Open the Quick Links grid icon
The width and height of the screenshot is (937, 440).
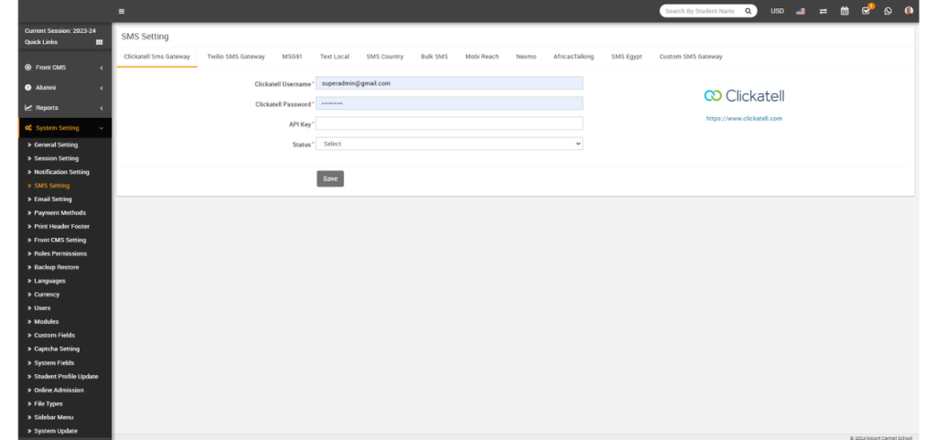[x=99, y=42]
